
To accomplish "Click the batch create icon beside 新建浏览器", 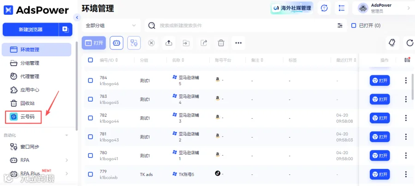I will (x=65, y=30).
